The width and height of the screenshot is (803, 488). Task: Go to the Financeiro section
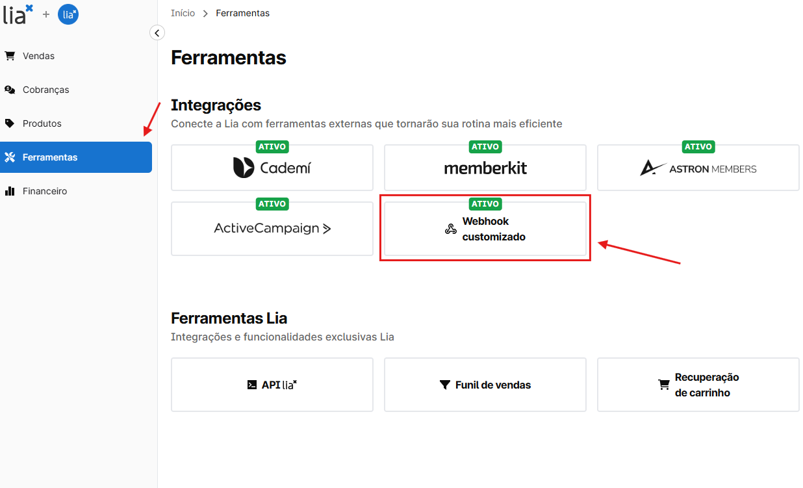point(44,191)
